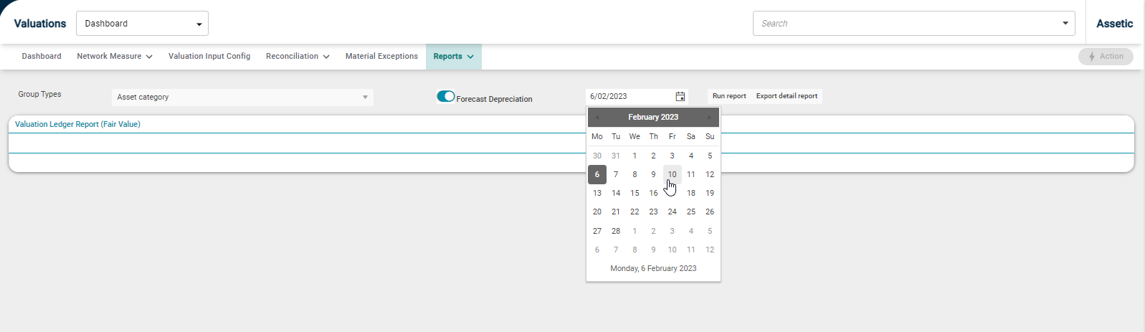Choose today link Monday, 6 February 2023
The width and height of the screenshot is (1145, 332).
pyautogui.click(x=653, y=268)
